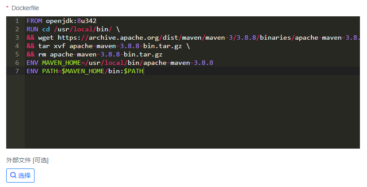
Task: Click the 'tar xvf apache-maven-3.8.8-bin.tar.gz' line
Action: click(108, 46)
